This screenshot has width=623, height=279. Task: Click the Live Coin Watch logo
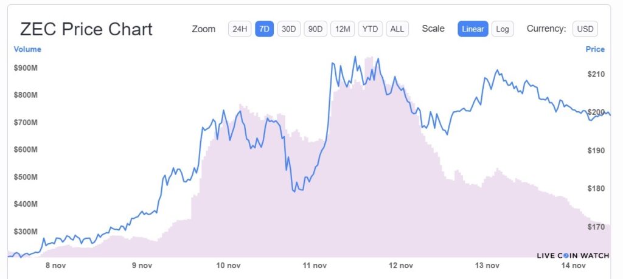(x=573, y=255)
